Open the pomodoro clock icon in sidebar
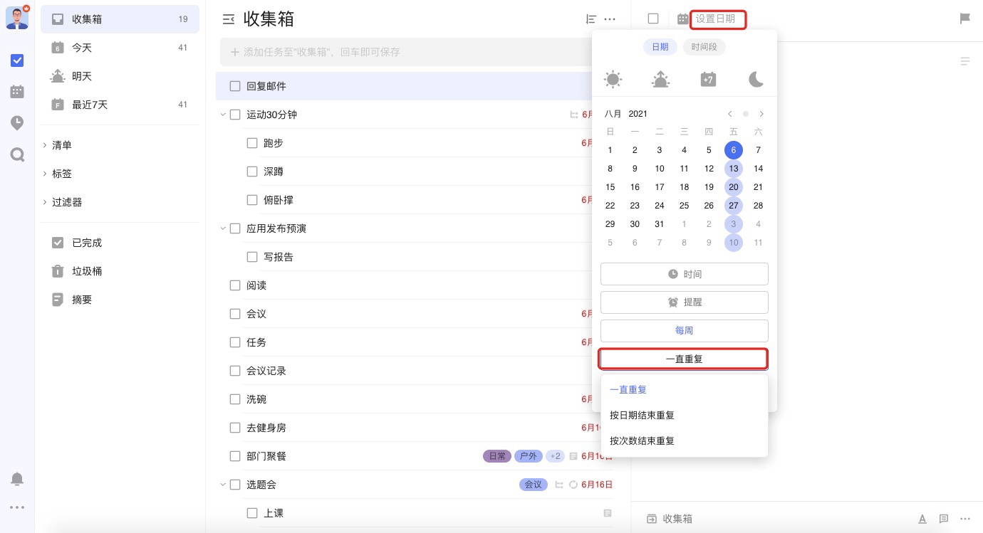 pyautogui.click(x=17, y=122)
